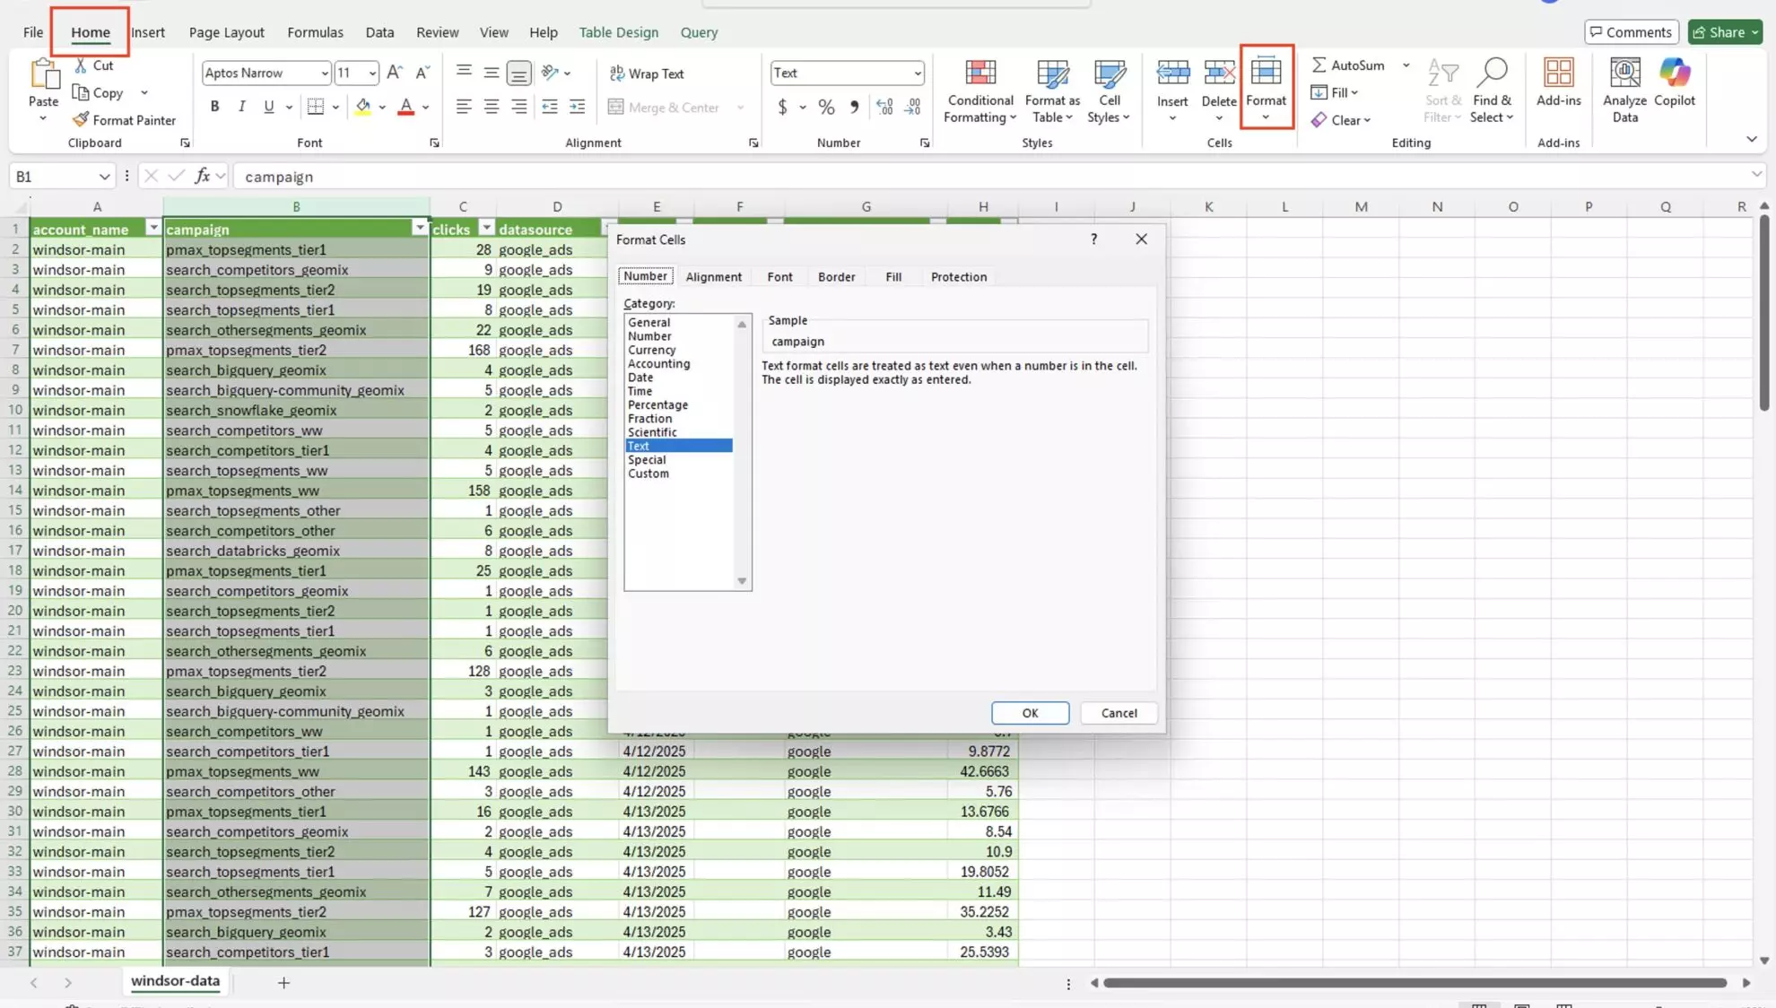The image size is (1776, 1008).
Task: Toggle Wrap Text on selection
Action: coord(646,73)
